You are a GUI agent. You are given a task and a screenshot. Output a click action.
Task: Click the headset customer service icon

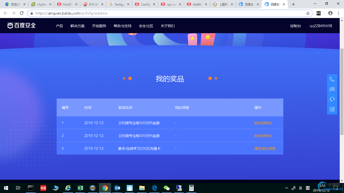pos(332,99)
